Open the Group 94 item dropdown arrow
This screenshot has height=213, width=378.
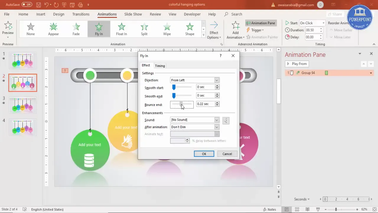click(x=371, y=73)
